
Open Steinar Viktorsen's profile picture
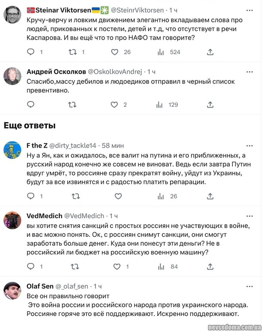12,15
